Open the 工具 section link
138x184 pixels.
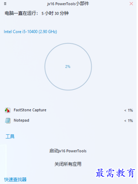pos(10,137)
